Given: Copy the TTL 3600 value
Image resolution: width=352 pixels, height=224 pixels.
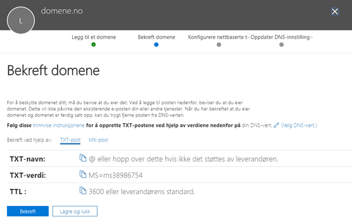Looking at the screenshot, I should pyautogui.click(x=83, y=191).
